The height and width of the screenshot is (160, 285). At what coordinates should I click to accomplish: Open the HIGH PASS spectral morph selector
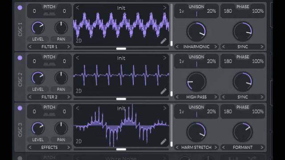pyautogui.click(x=196, y=97)
